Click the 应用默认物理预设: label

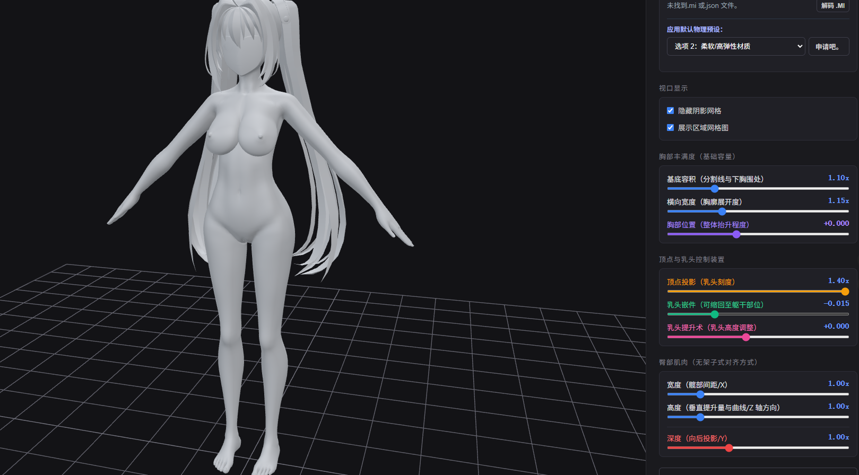click(695, 30)
